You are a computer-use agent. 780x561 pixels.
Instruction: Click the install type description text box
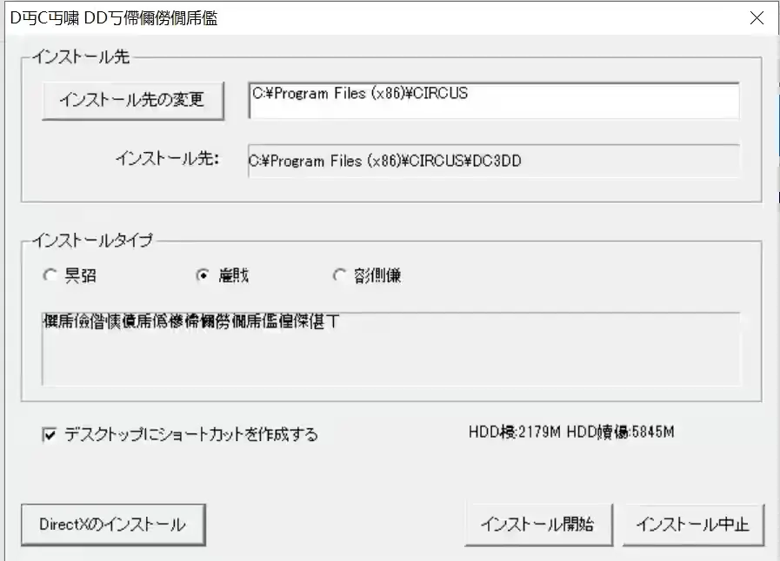pos(391,349)
